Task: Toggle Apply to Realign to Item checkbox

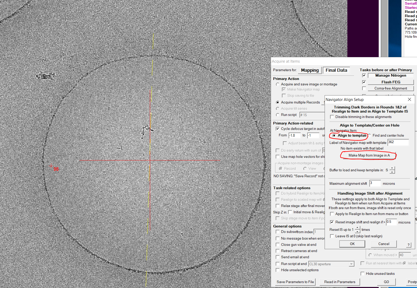Action: (332, 214)
